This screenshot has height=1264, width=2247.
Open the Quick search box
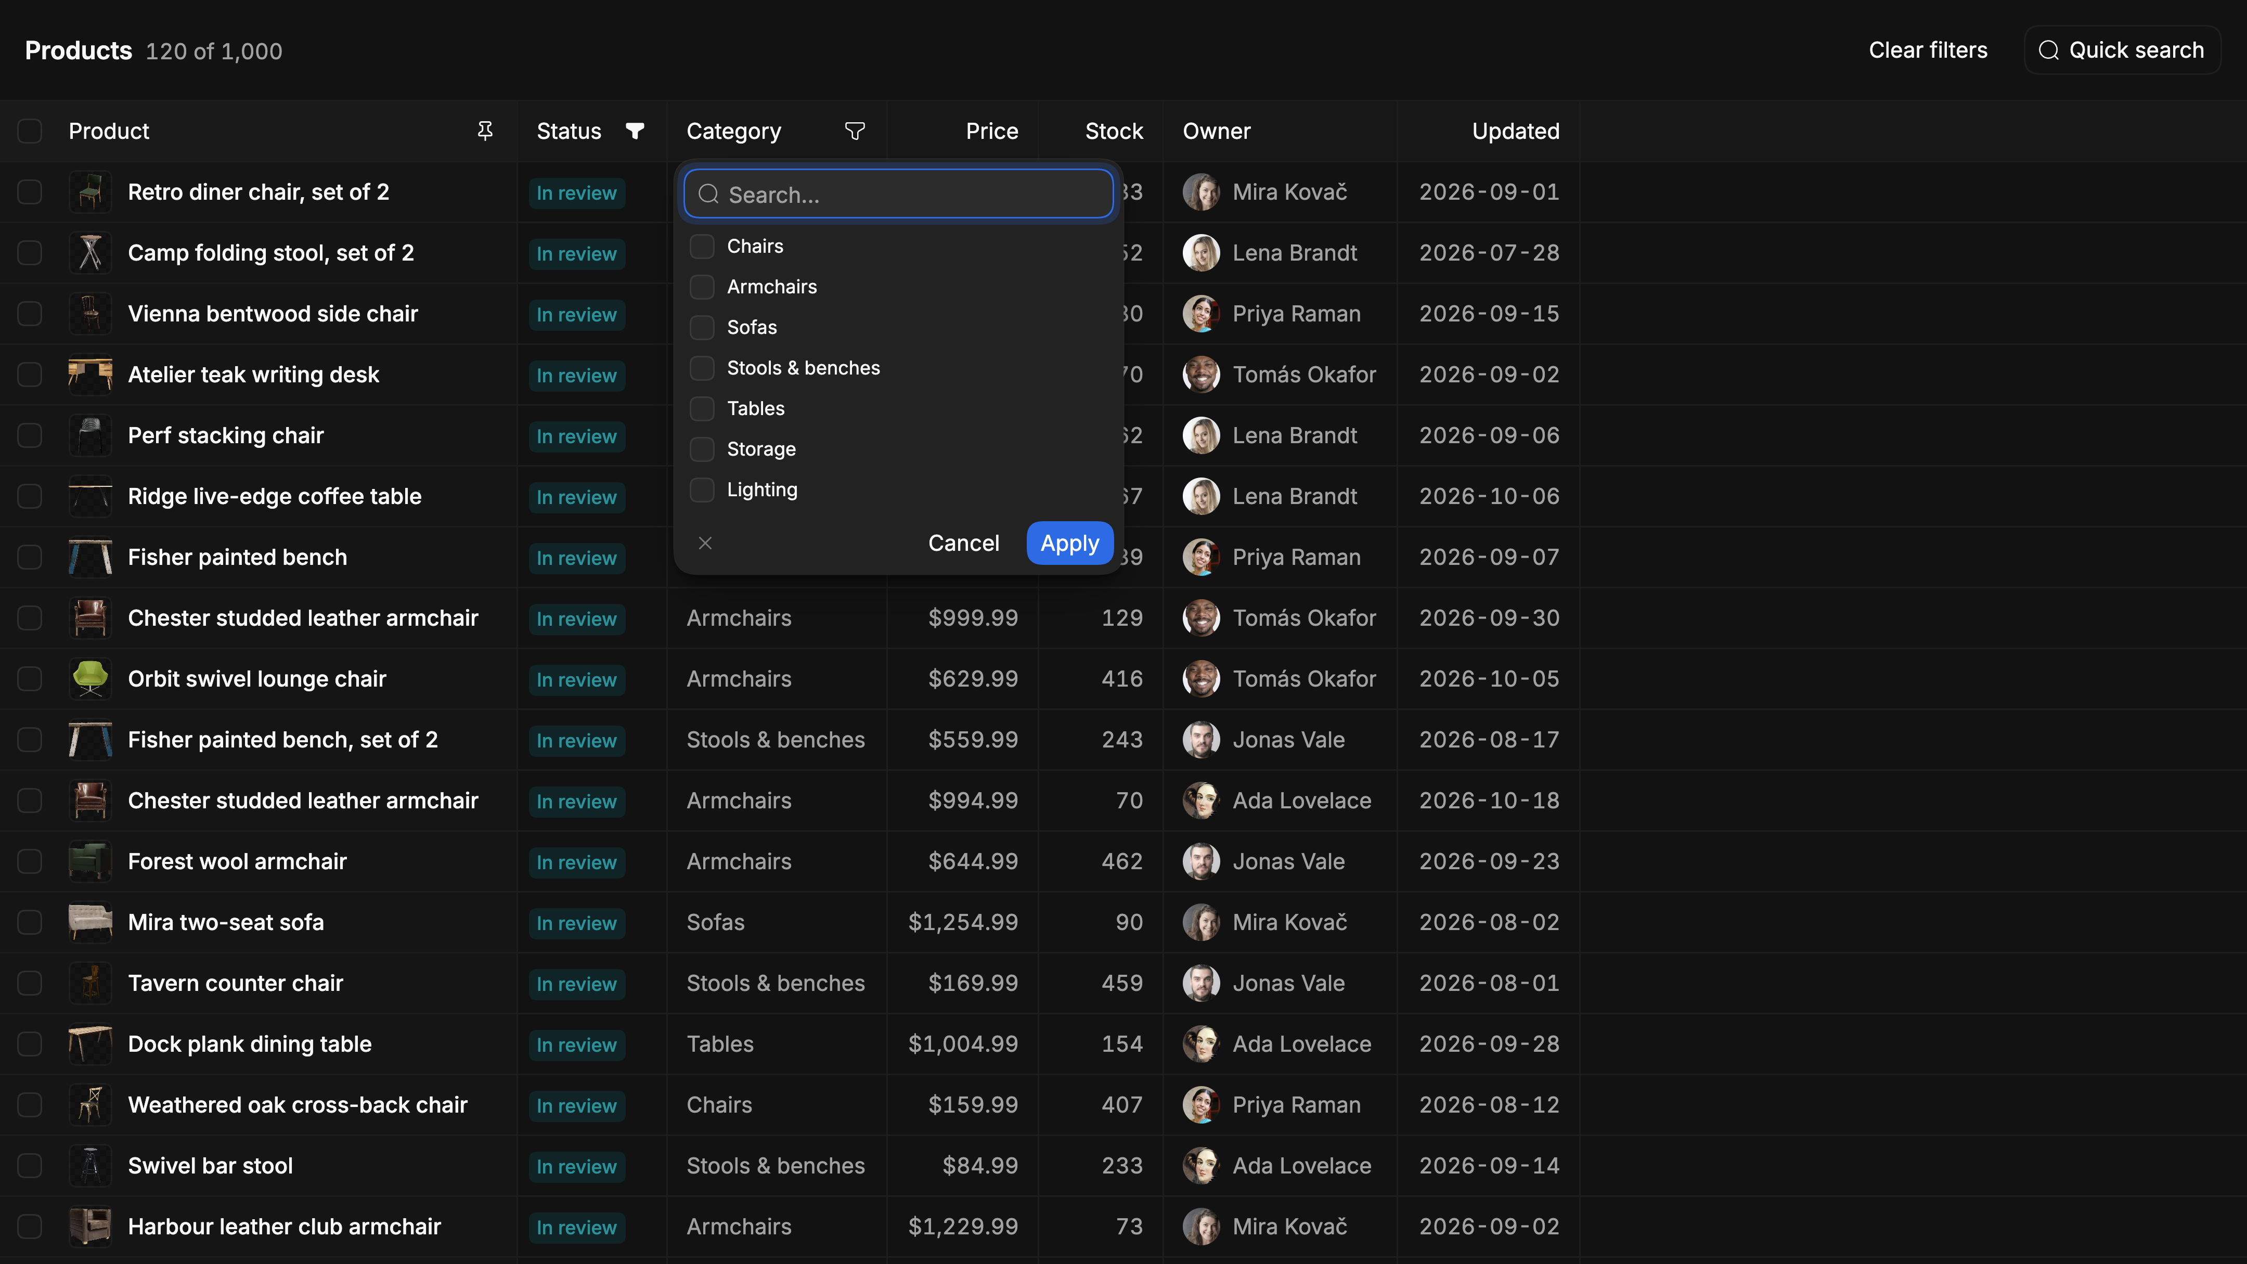click(x=2122, y=50)
